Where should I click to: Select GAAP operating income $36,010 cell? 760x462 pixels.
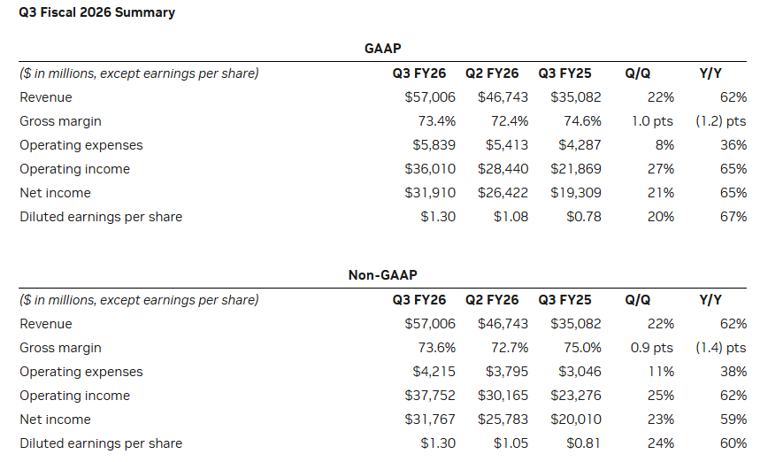point(430,169)
